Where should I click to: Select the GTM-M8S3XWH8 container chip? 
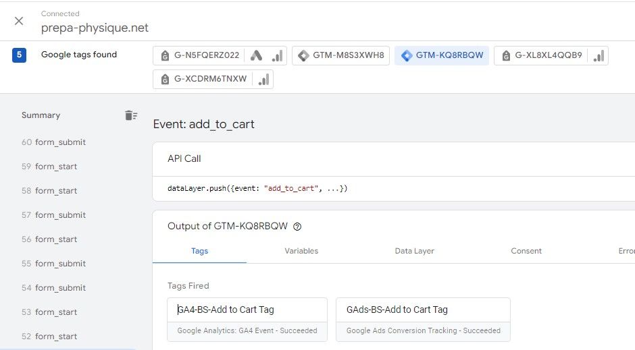tap(341, 56)
